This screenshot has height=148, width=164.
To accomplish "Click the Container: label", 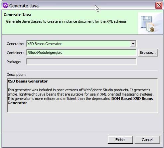I will tap(15, 53).
